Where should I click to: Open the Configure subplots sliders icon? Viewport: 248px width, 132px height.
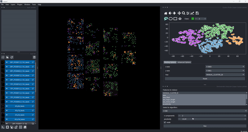click(x=188, y=13)
